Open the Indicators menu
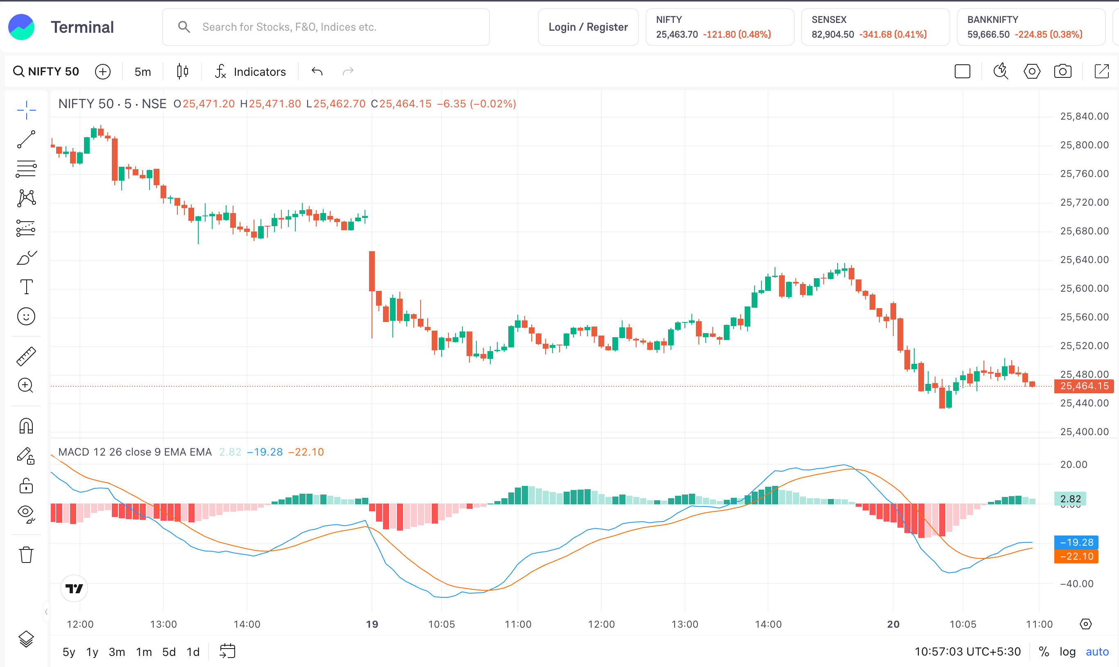This screenshot has width=1119, height=667. point(251,72)
